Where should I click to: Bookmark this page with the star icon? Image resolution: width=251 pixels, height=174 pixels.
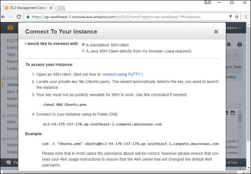pos(237,17)
